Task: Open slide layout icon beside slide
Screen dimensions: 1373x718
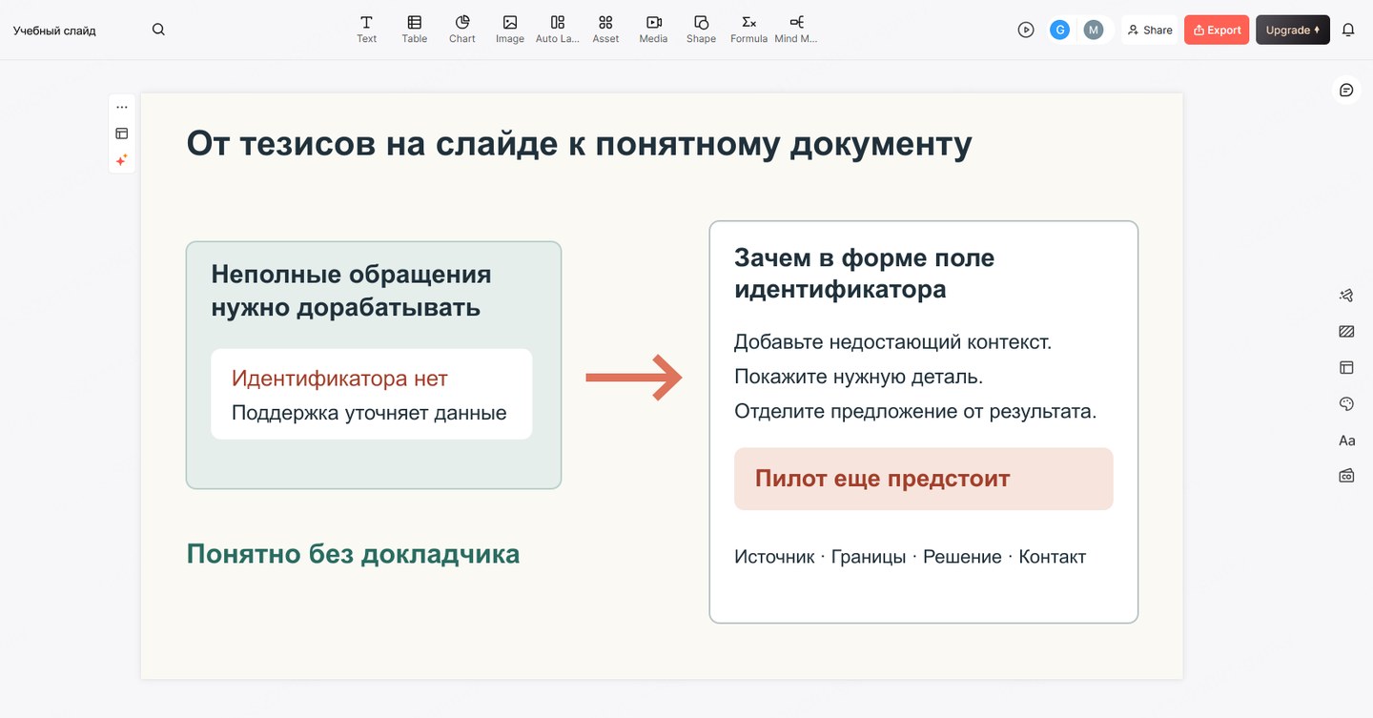Action: 122,133
